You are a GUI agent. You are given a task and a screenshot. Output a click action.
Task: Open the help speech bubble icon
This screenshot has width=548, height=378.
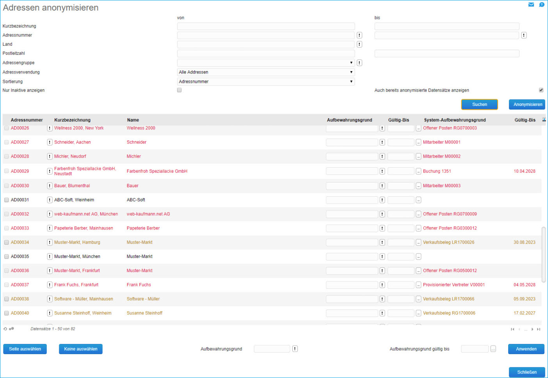pos(541,5)
